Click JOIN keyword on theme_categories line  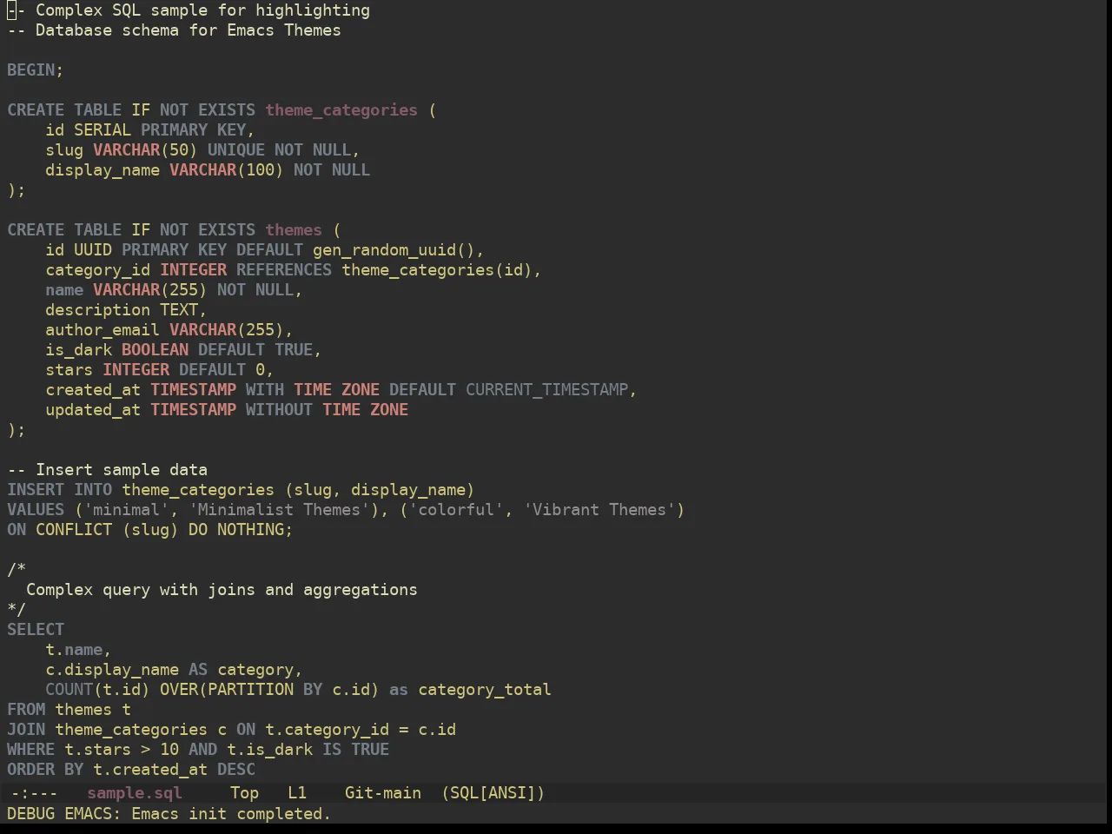26,730
